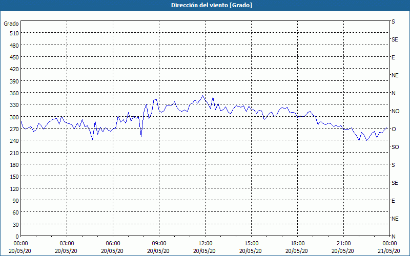
Task: Select the "O" compass label at 270
Action: tap(394, 129)
